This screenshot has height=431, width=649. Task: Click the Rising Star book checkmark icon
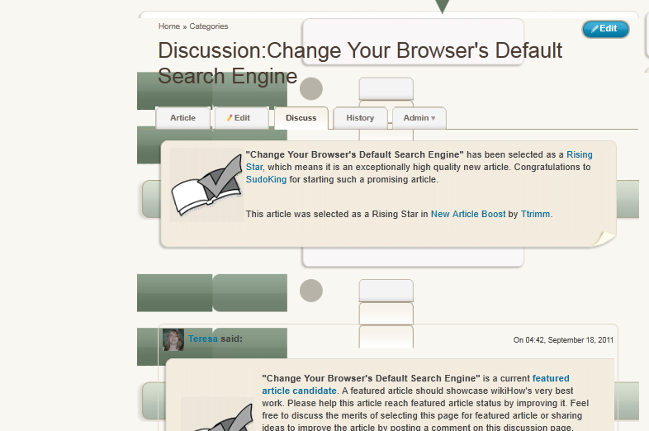[x=207, y=185]
